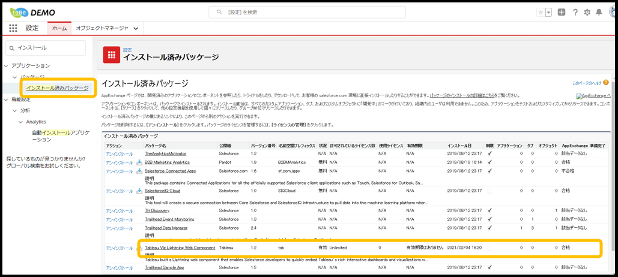Open the Trailhead Event Monitoring package link
This screenshot has height=277, width=618.
click(x=169, y=219)
